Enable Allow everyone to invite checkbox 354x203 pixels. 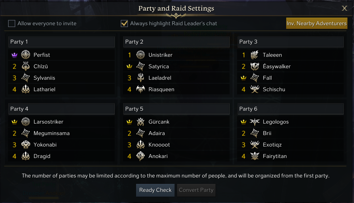(x=11, y=24)
